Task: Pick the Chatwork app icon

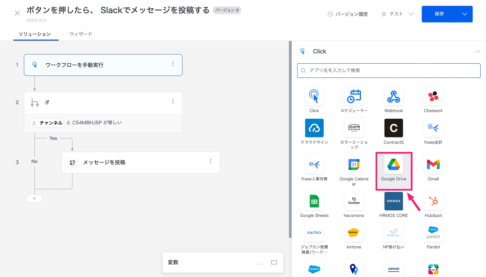Action: [x=433, y=97]
